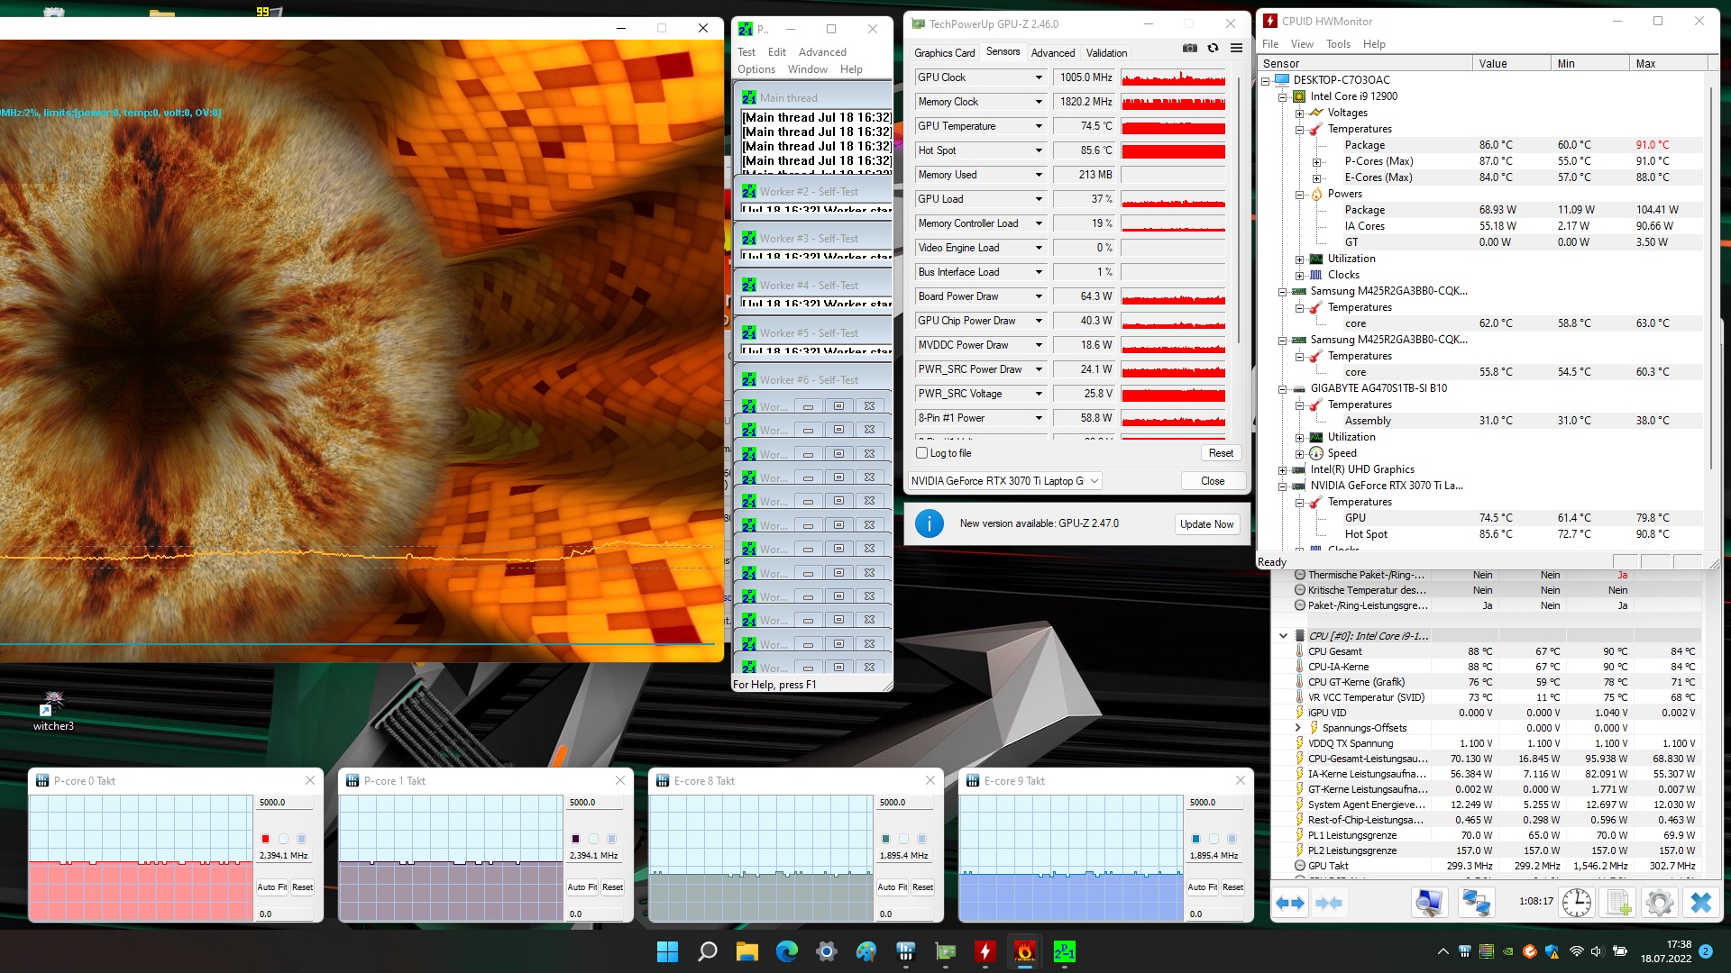Switch to Graphics Card tab in GPU-Z
Image resolution: width=1731 pixels, height=973 pixels.
(x=944, y=53)
